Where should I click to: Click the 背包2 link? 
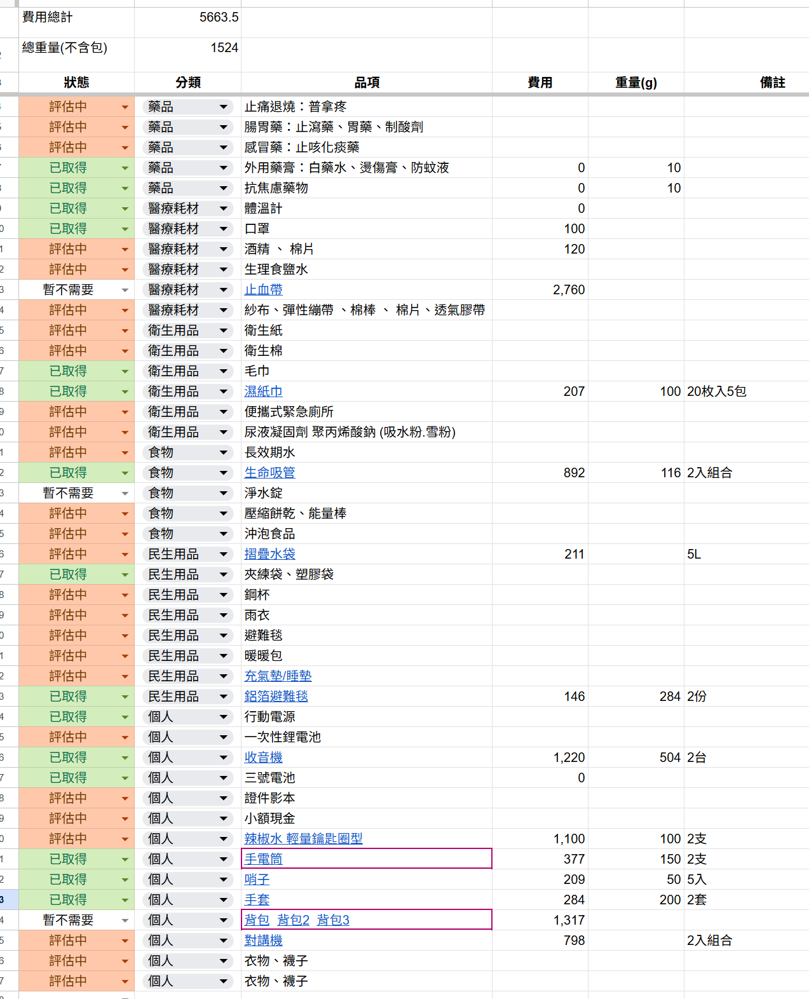(293, 920)
